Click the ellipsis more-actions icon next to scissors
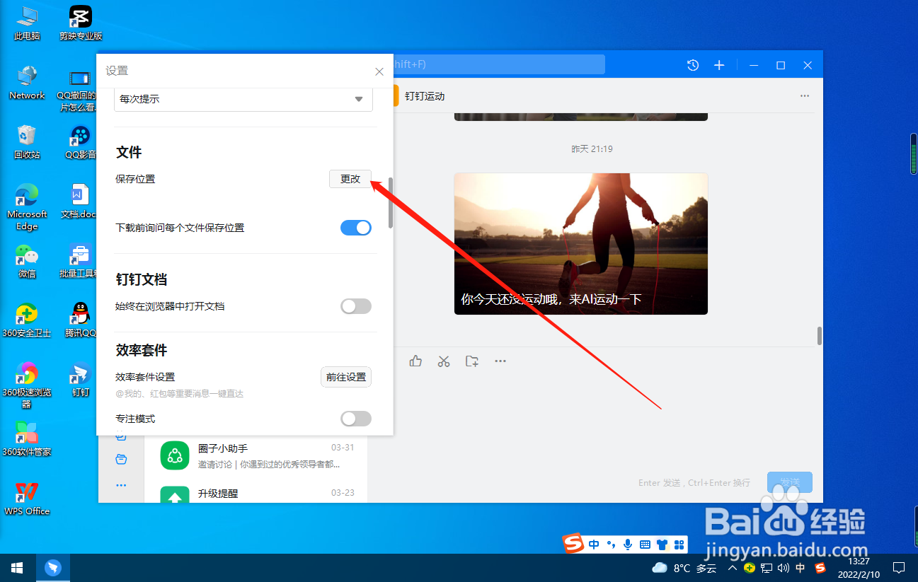The image size is (918, 582). coord(500,361)
